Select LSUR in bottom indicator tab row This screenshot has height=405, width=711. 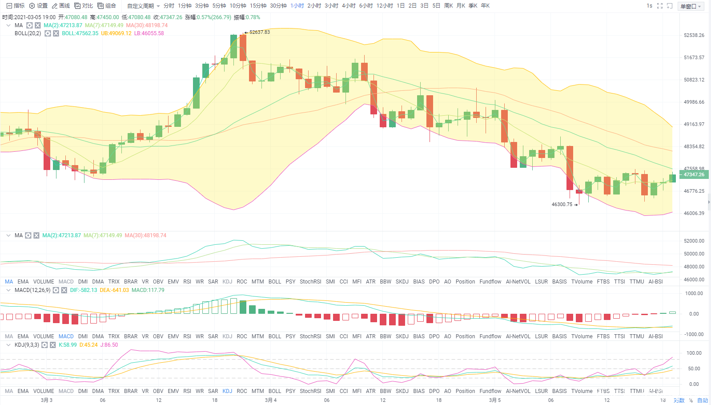541,391
